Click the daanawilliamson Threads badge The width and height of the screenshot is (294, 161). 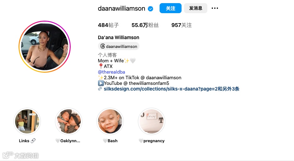click(119, 46)
